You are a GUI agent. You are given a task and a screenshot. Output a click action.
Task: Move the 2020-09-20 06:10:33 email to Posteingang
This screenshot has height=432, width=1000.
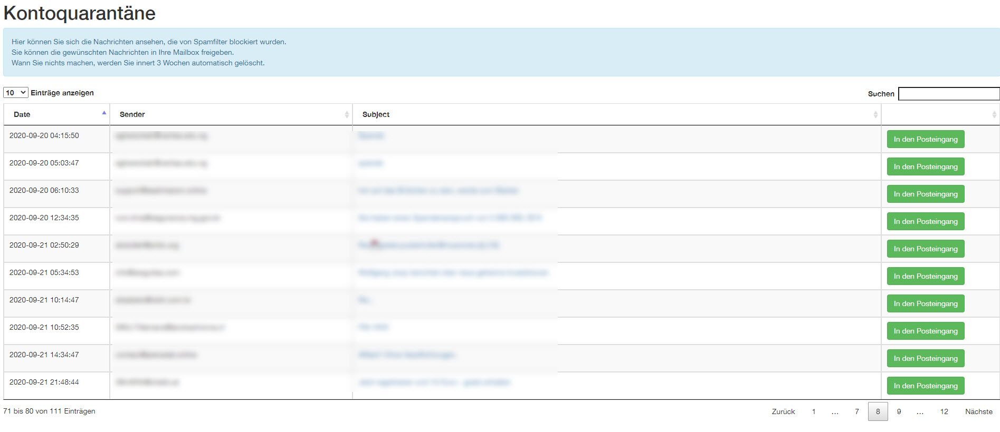pos(925,194)
